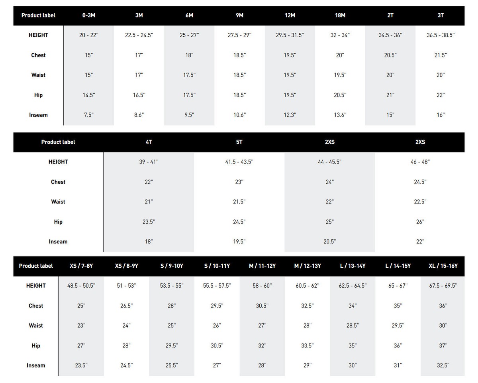
Task: Select the XL / 15-16Y column header
Action: [443, 266]
